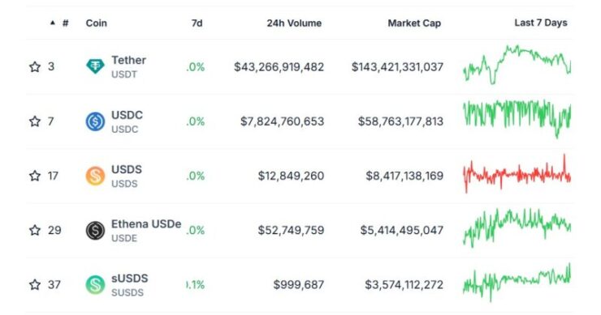Click the Coin column header
The height and width of the screenshot is (315, 601).
coord(96,23)
